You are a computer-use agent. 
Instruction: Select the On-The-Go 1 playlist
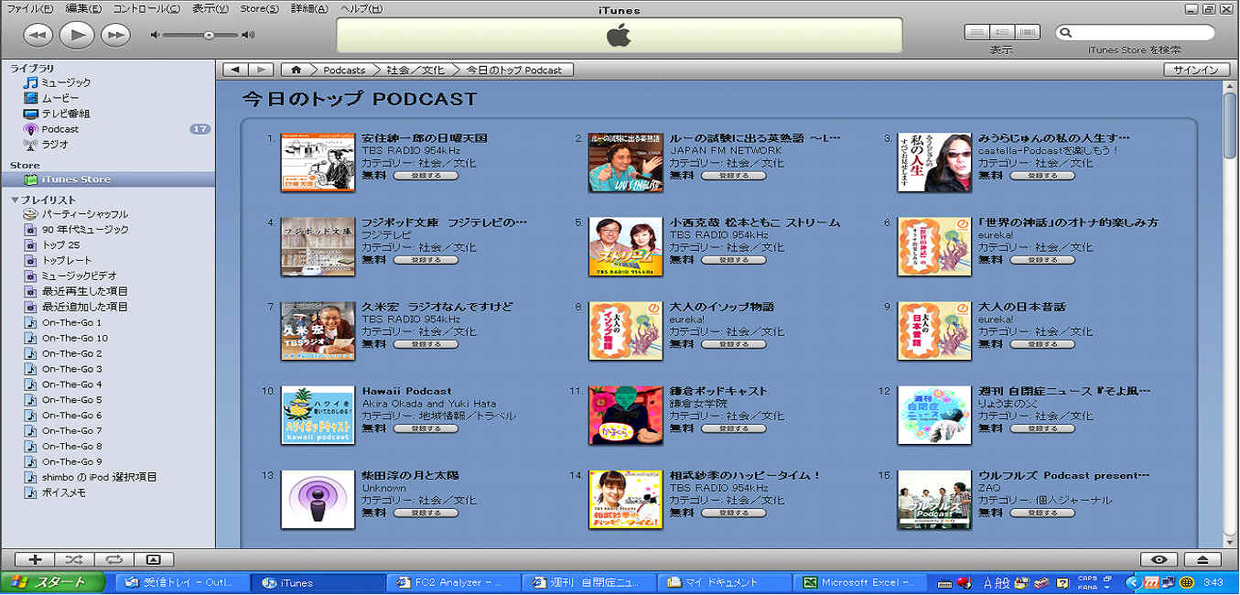71,322
